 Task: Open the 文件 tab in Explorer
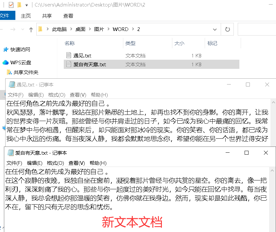tap(7, 15)
